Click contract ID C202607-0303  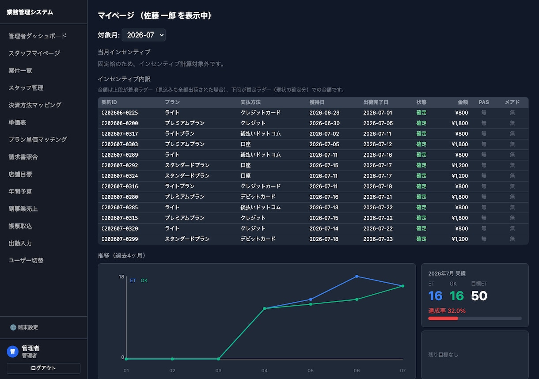pos(120,144)
